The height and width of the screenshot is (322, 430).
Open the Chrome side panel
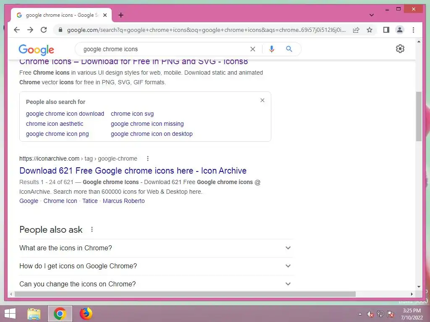pyautogui.click(x=386, y=30)
